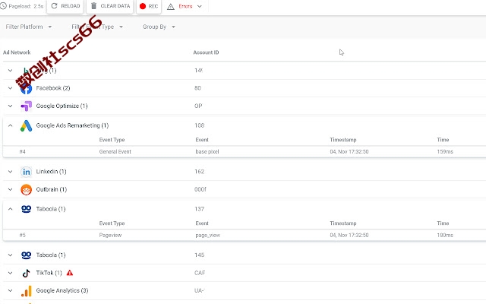The image size is (486, 304).
Task: Click the CLEAR DATA button
Action: click(x=109, y=6)
